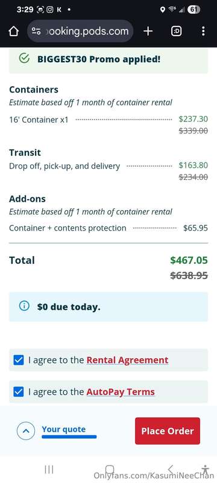Open the Your quote tab label
Screen dimensions: 217x483
pos(64,429)
